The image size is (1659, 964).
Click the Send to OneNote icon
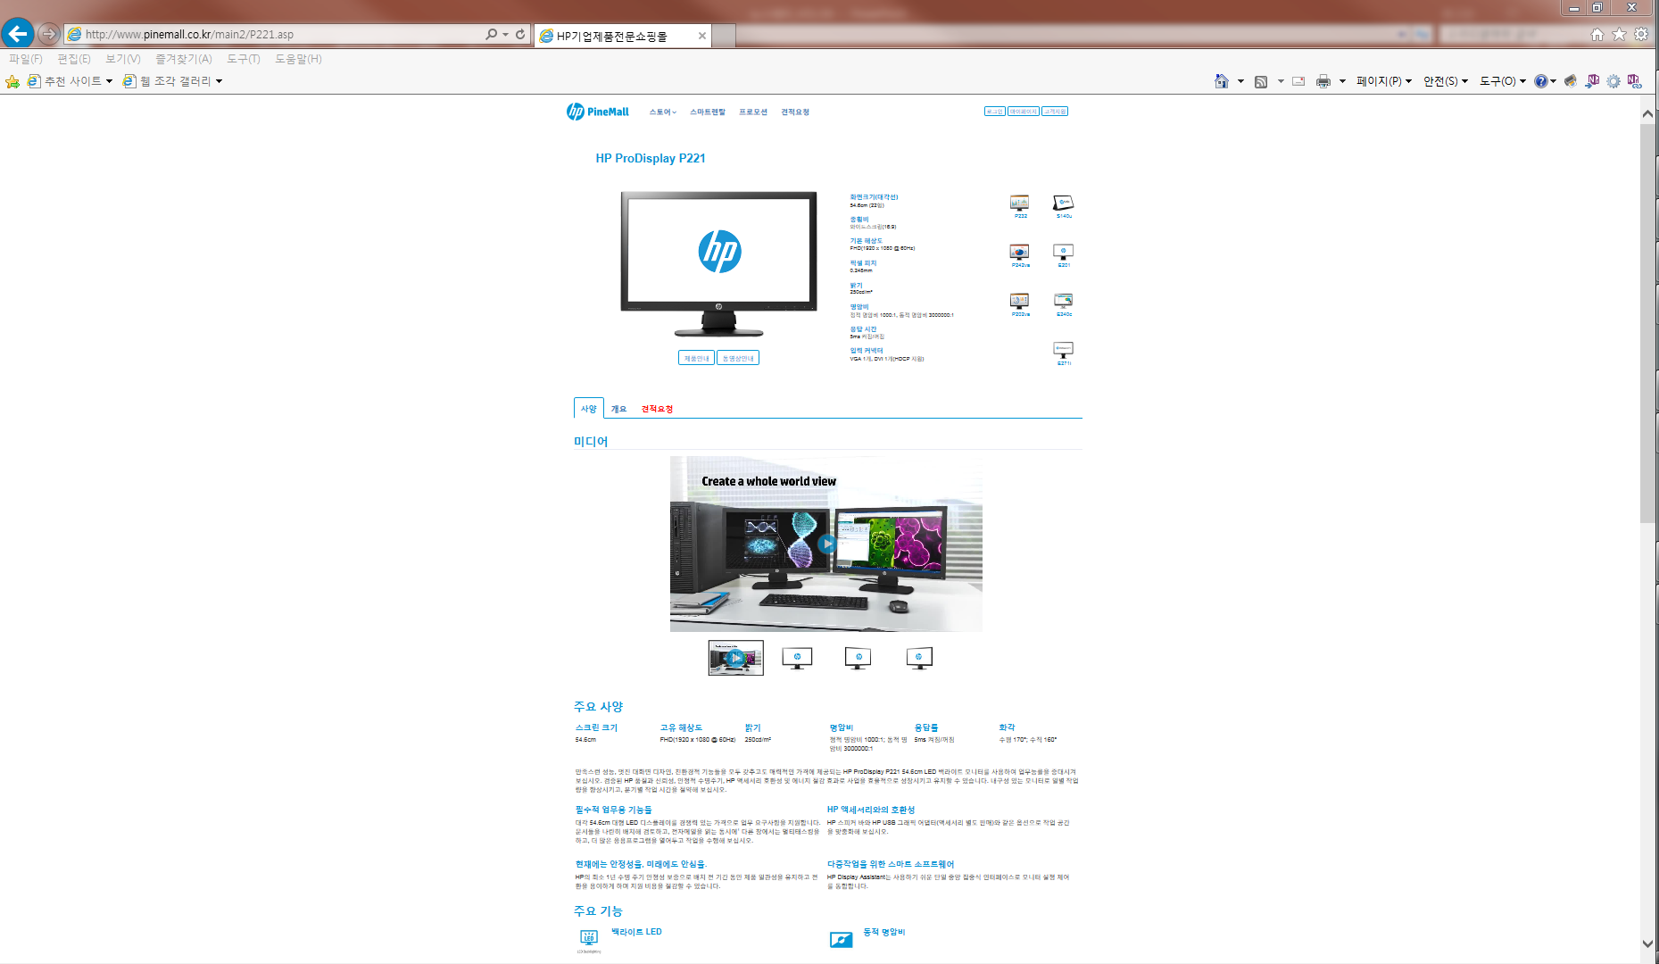pos(1593,81)
